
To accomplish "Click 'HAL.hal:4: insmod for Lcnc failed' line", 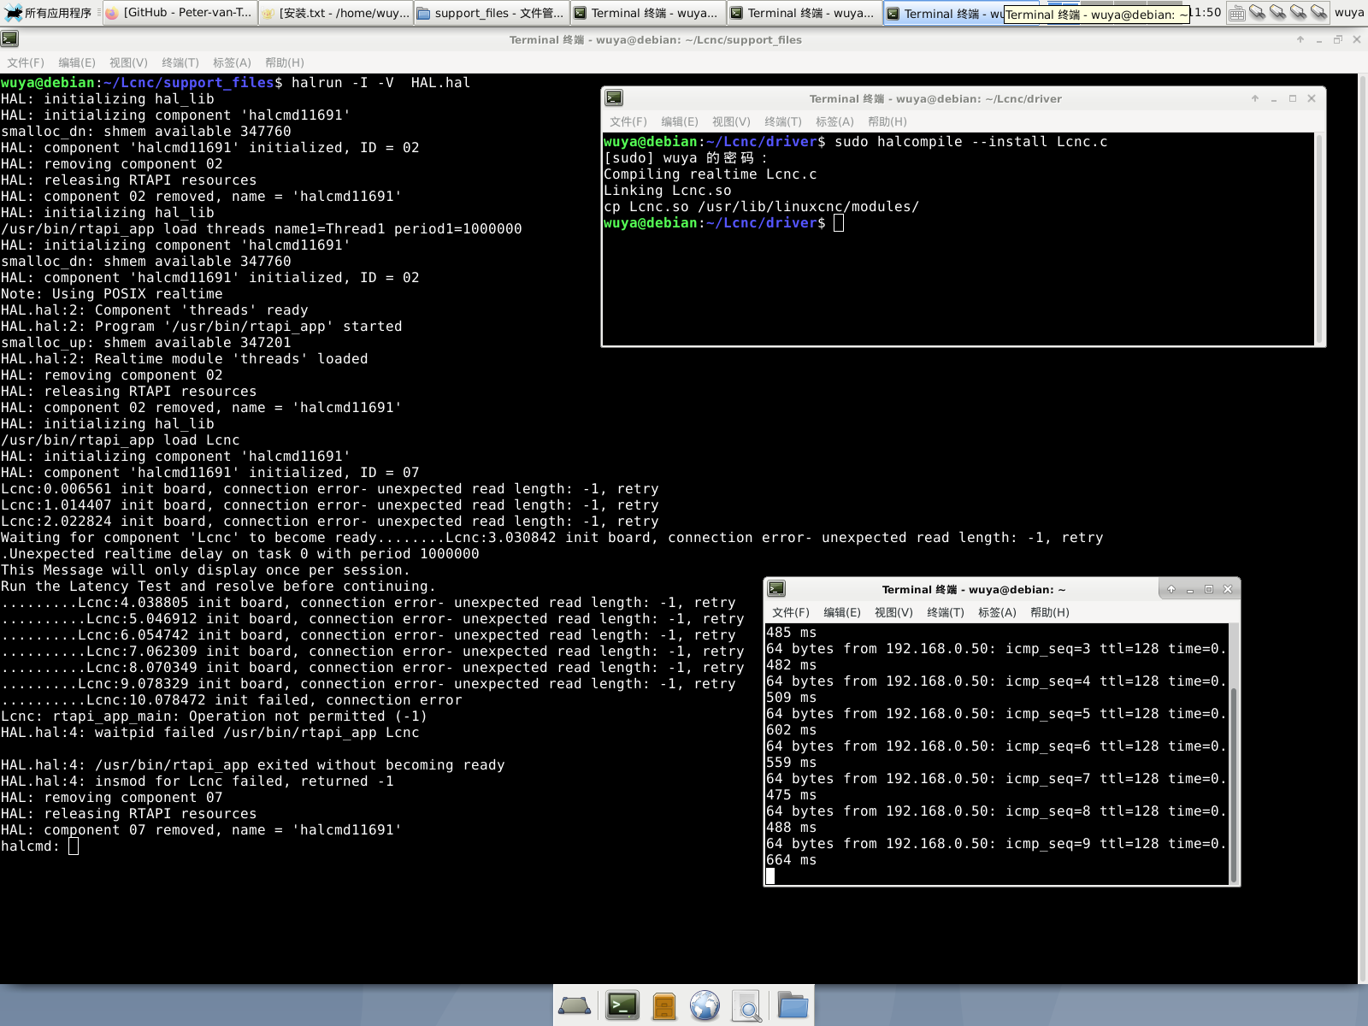I will click(x=198, y=781).
